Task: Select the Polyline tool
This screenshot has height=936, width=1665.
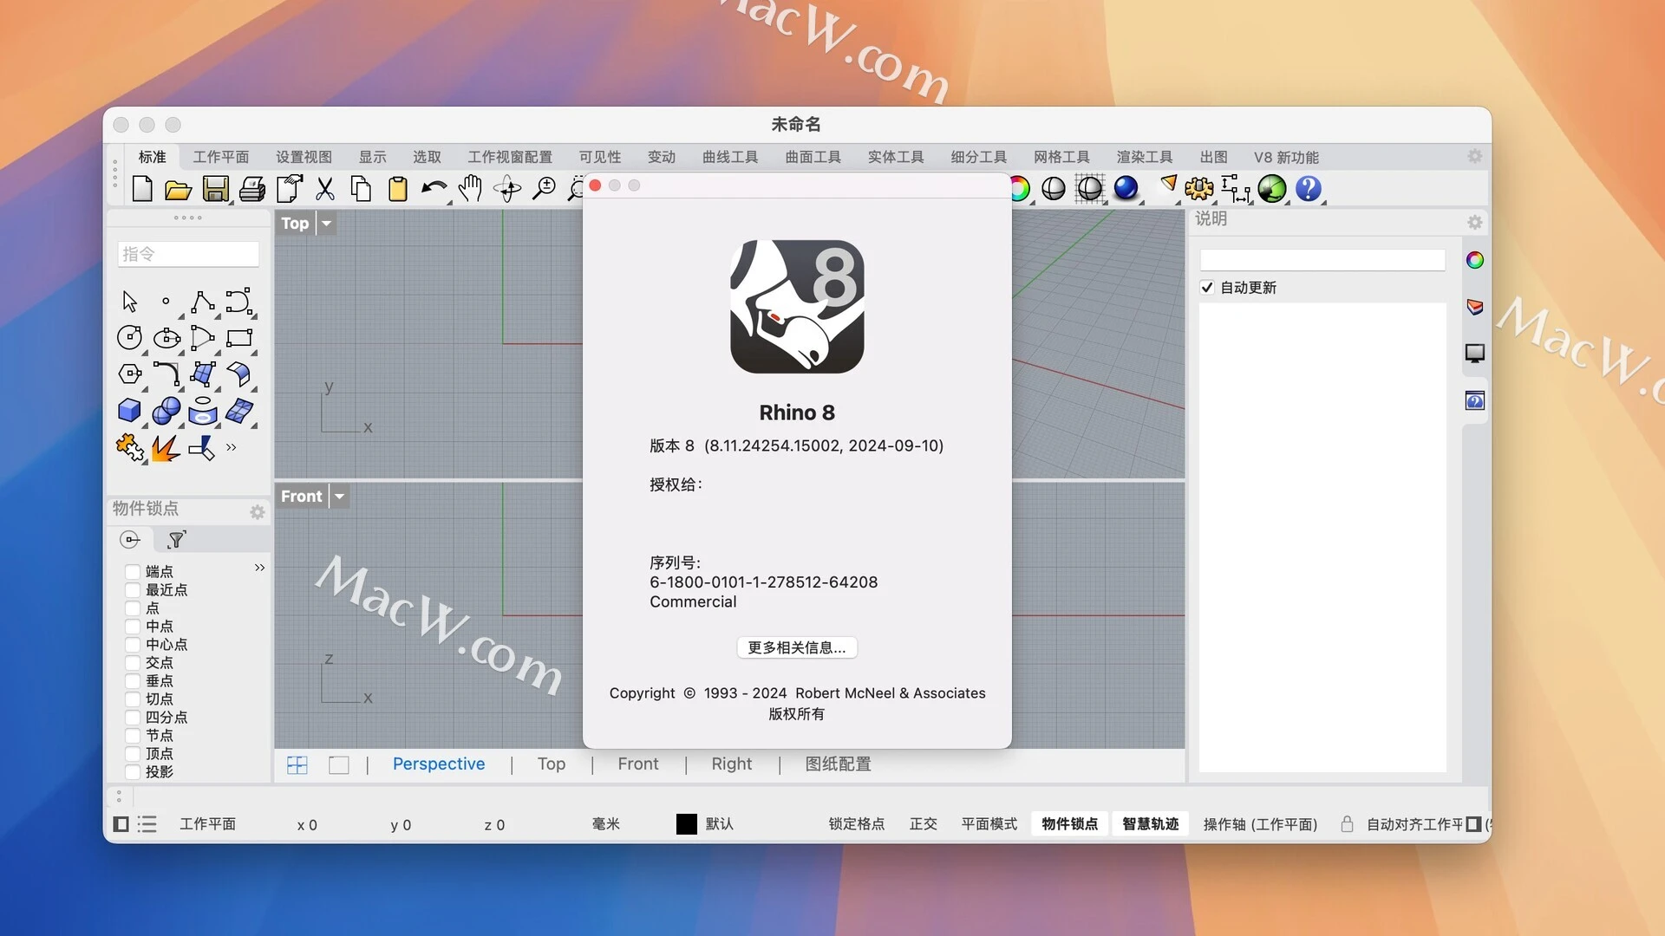Action: (203, 302)
